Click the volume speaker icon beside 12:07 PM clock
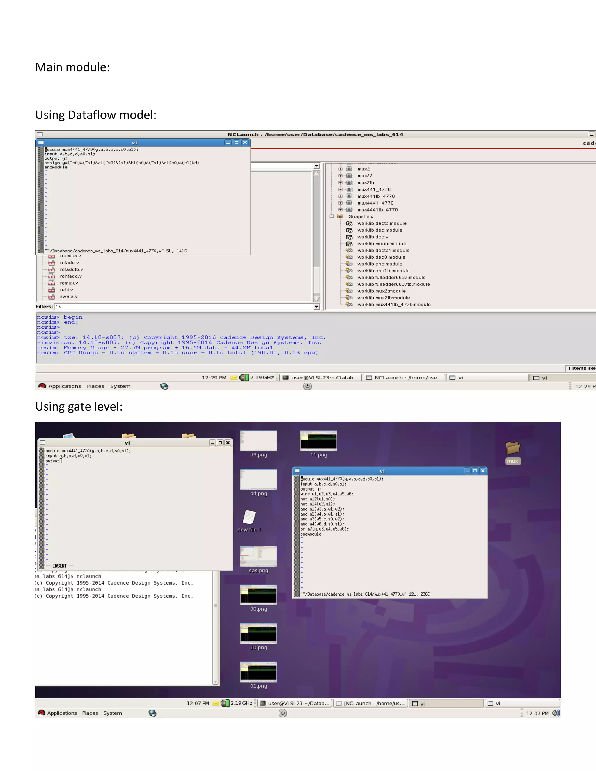The image size is (596, 771). (x=556, y=713)
